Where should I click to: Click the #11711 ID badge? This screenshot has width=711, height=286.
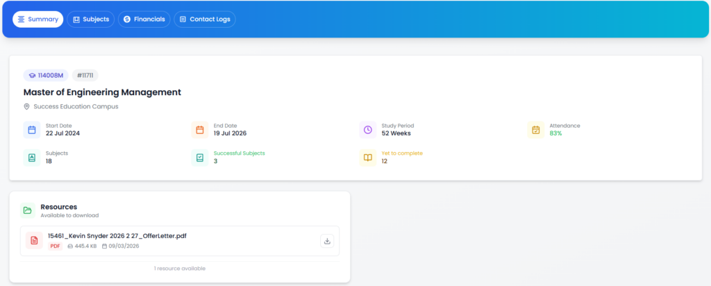click(x=86, y=76)
